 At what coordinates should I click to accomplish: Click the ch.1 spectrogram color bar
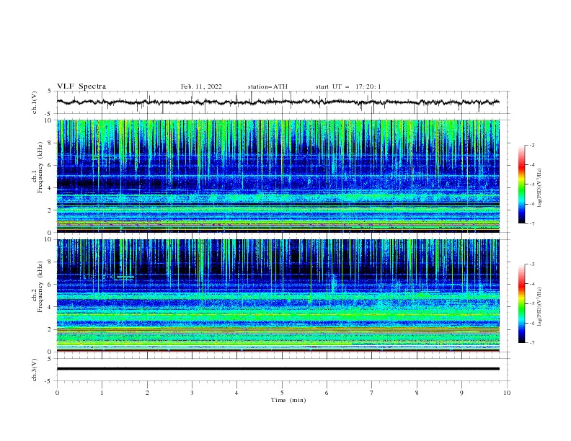[x=521, y=184]
